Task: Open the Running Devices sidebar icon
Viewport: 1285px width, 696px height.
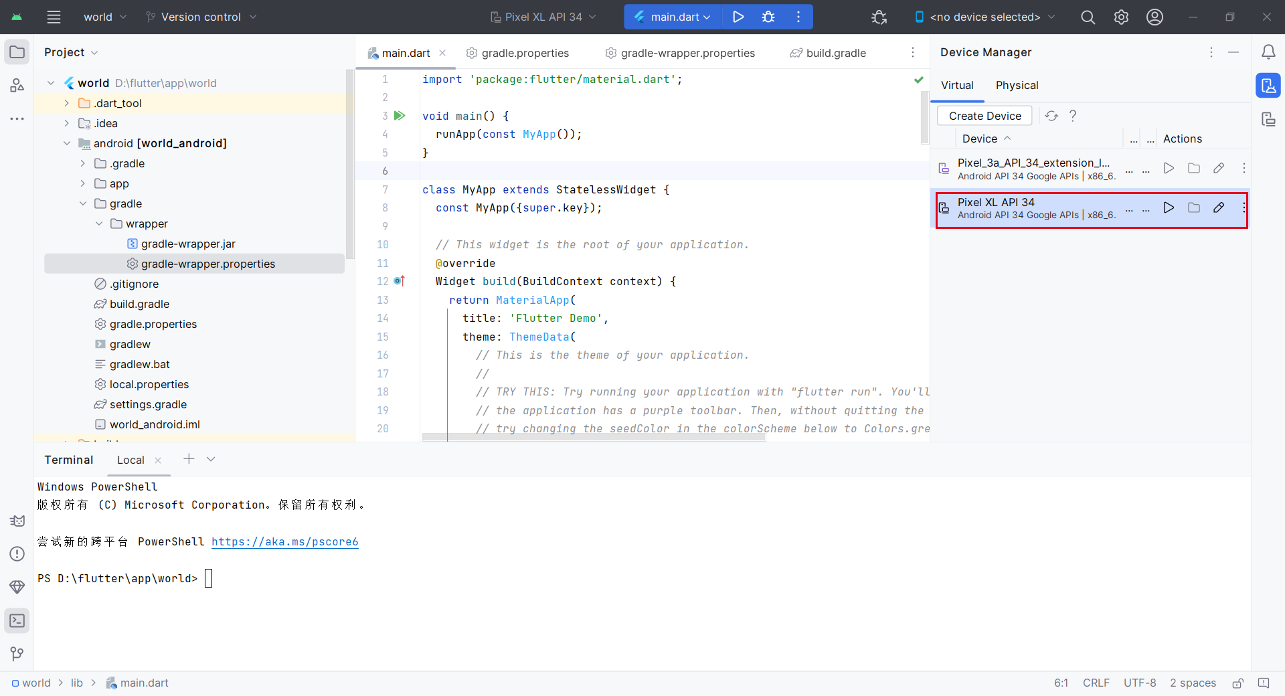Action: pos(1268,119)
